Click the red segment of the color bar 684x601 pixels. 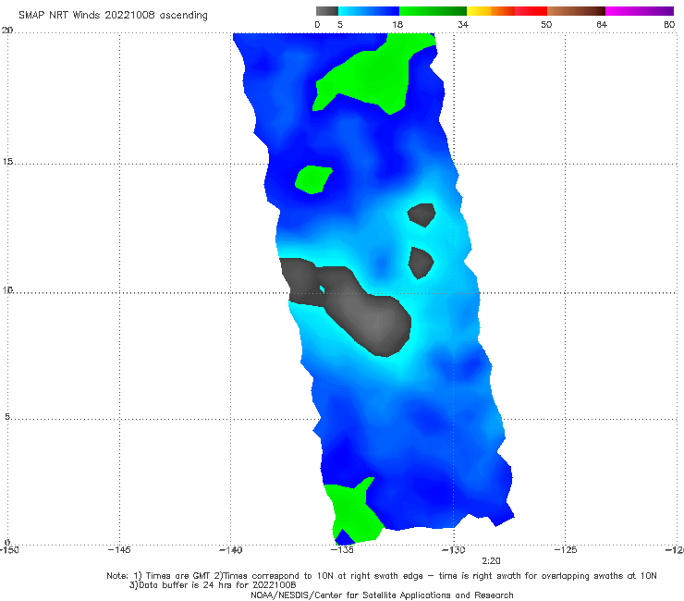[531, 11]
